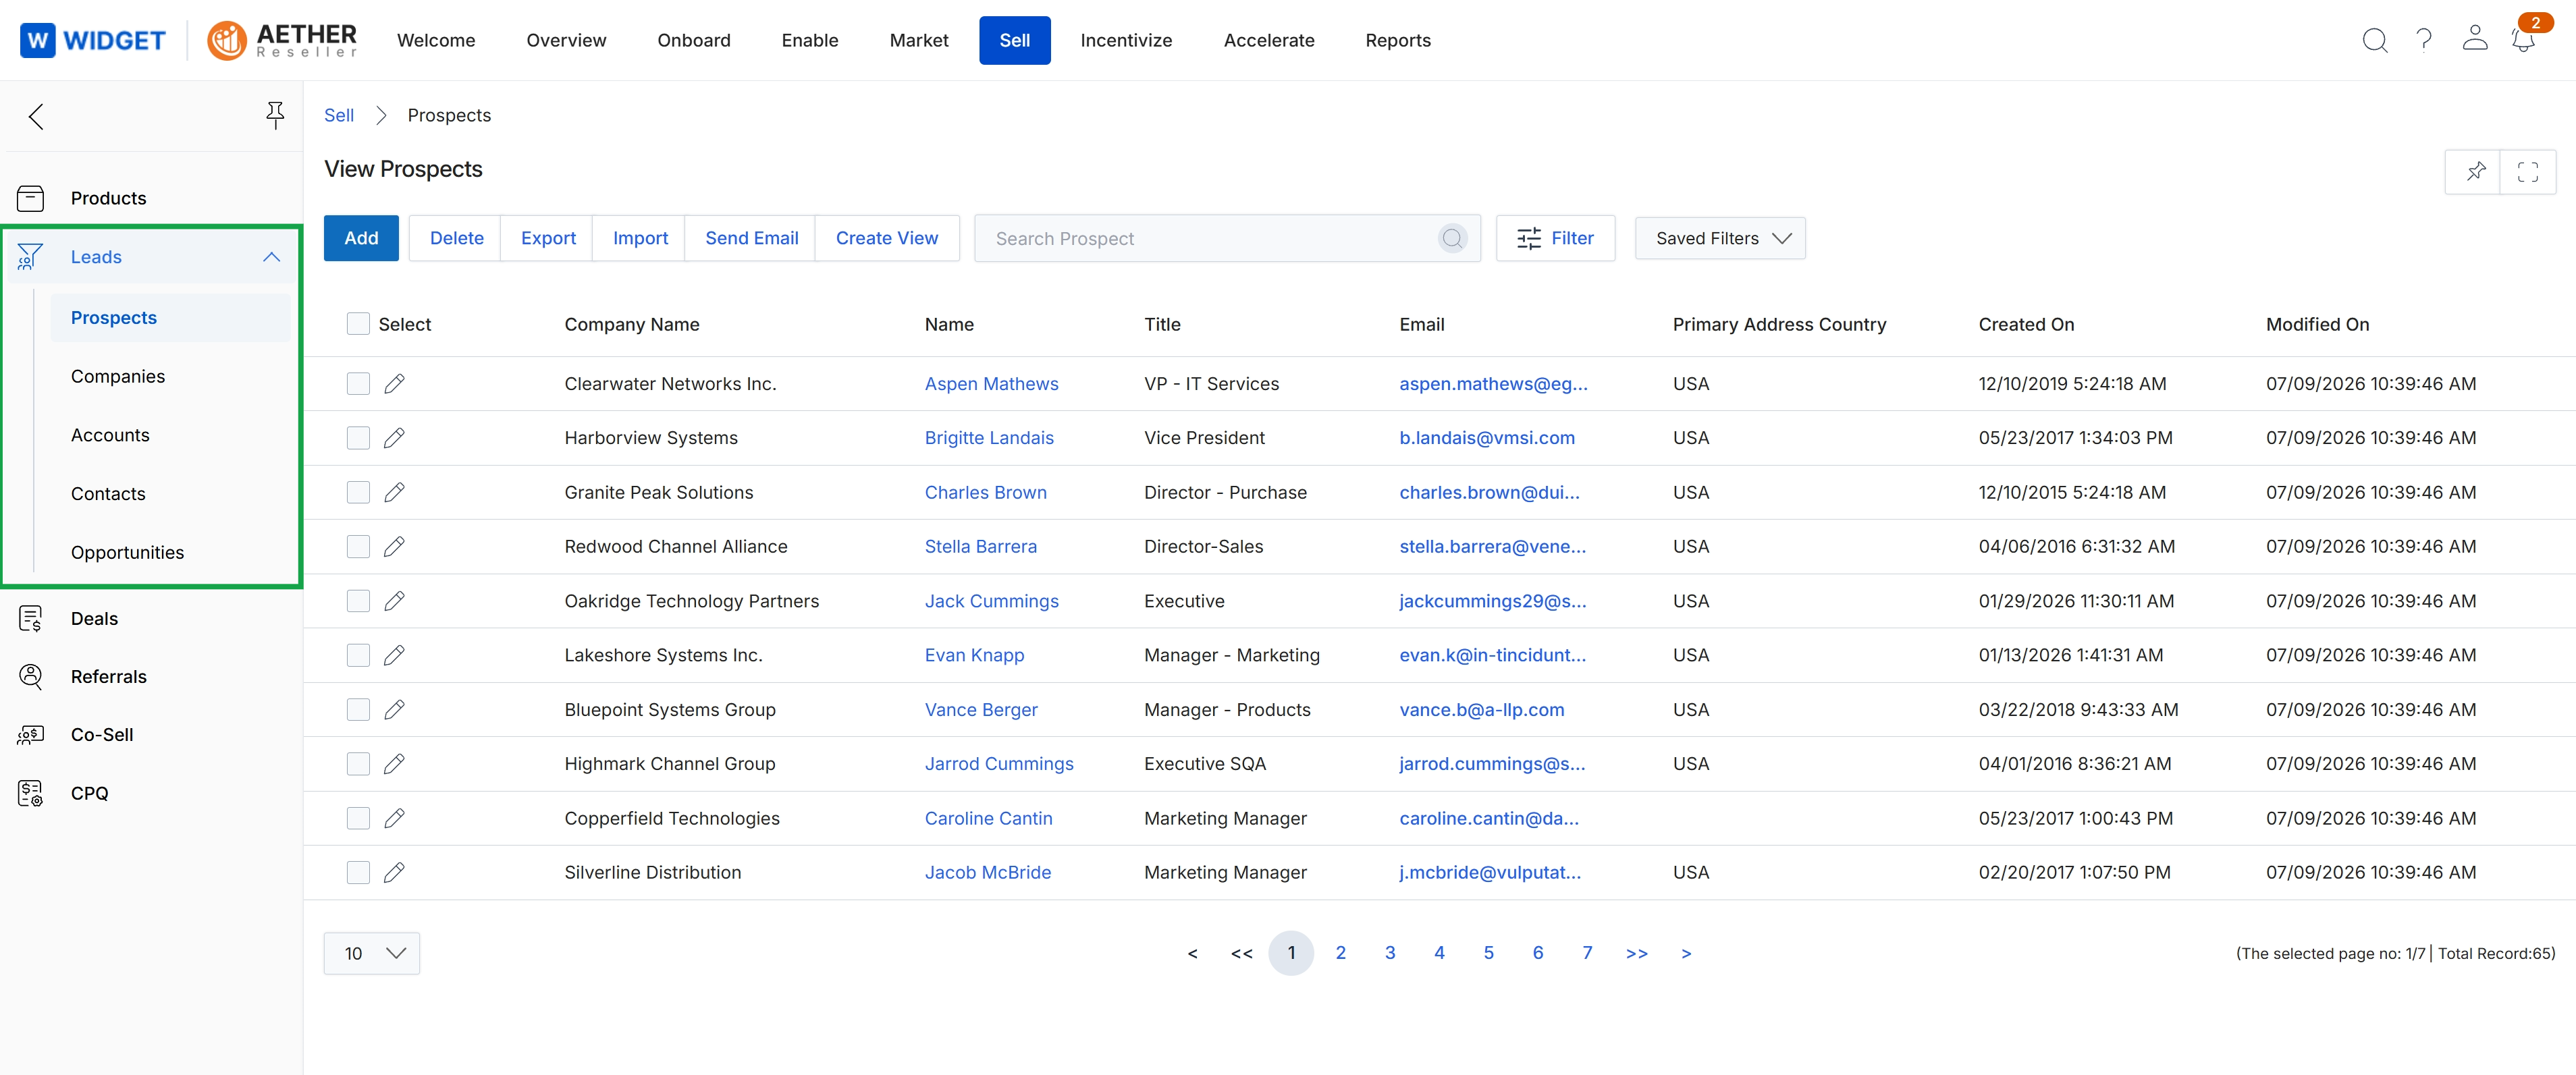Click the Leads funnel icon
2576x1075 pixels.
click(x=30, y=257)
